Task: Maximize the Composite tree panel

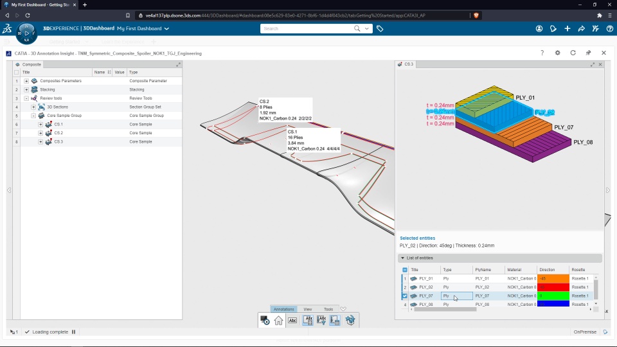Action: coord(178,64)
